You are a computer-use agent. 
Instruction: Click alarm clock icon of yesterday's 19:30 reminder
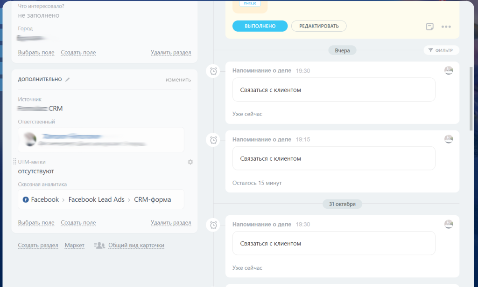[213, 71]
